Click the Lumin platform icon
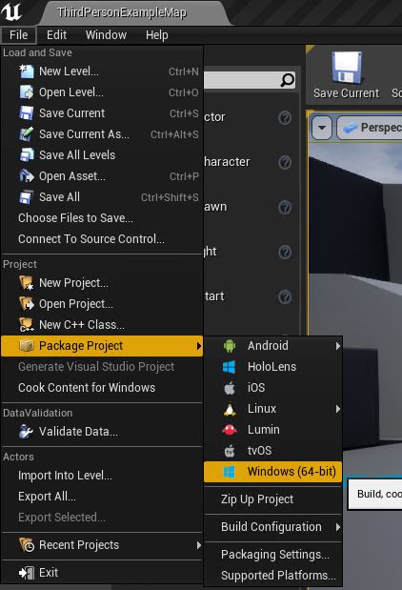 coord(230,429)
